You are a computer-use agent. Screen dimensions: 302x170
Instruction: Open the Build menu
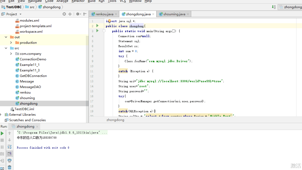tap(91, 1)
